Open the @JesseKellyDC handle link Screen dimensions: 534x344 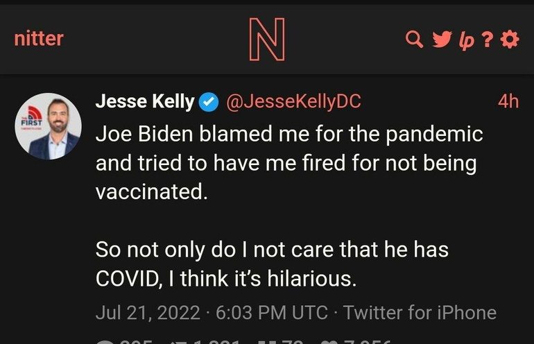click(293, 101)
